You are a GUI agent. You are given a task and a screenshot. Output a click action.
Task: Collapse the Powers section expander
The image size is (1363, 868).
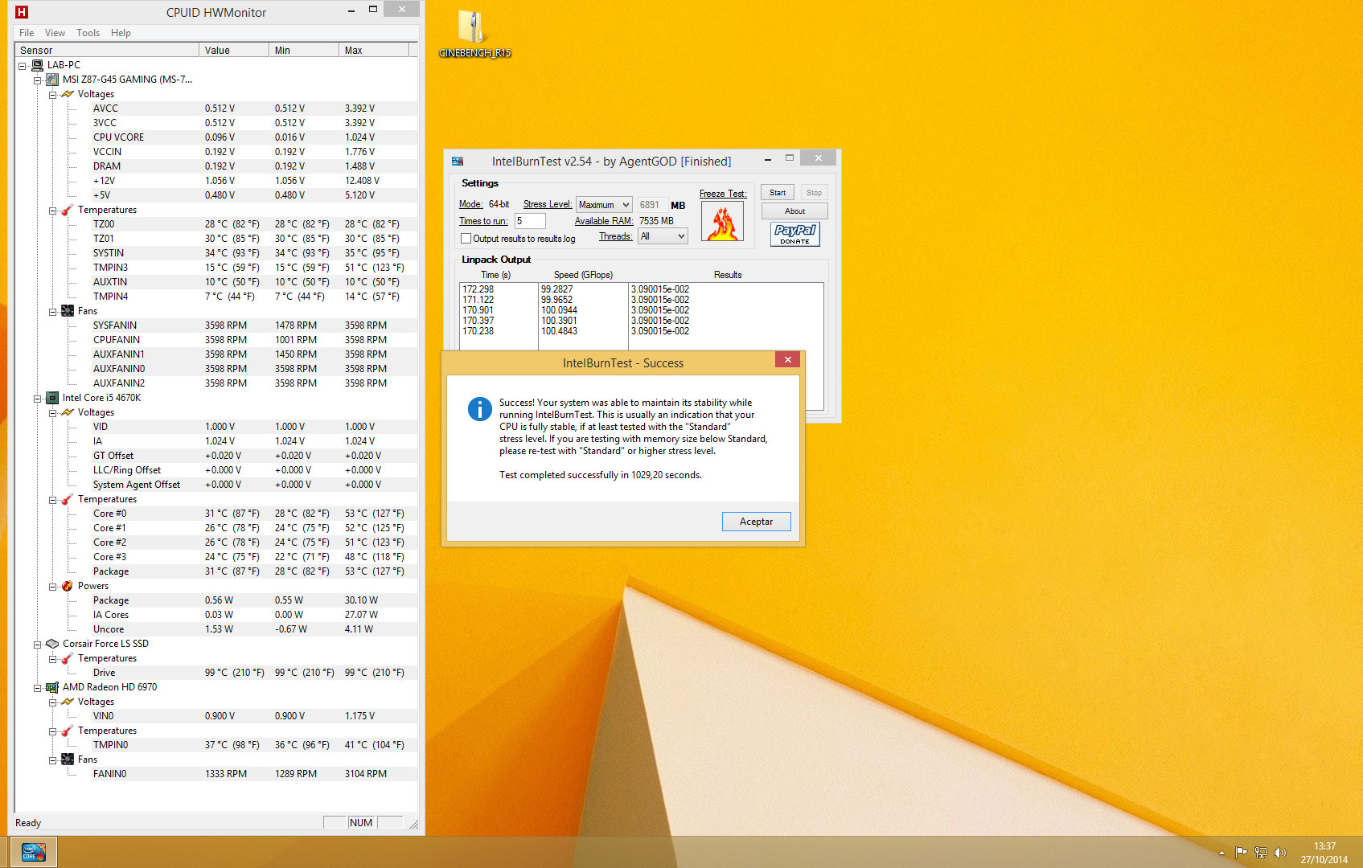52,587
